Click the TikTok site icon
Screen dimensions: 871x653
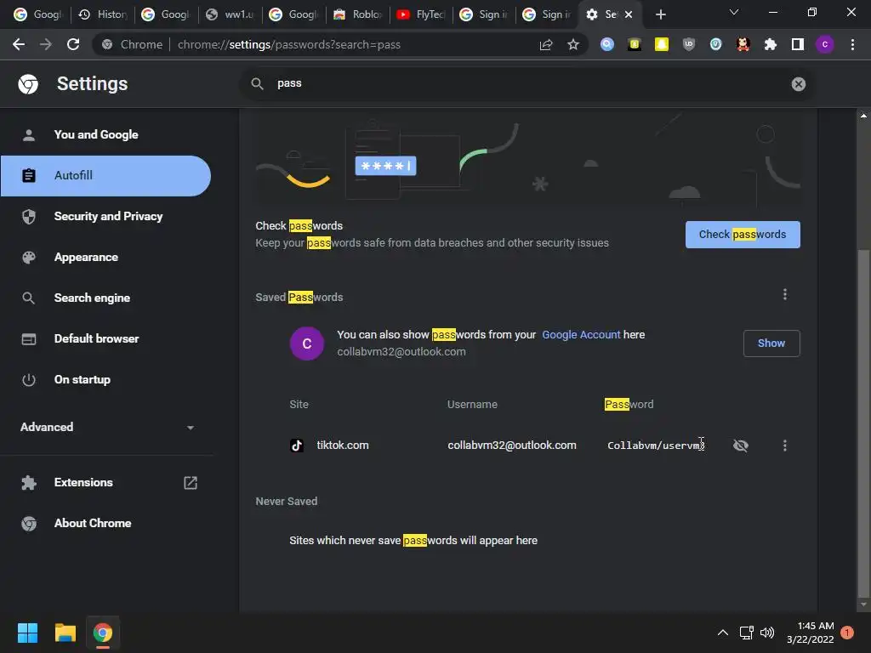tap(297, 446)
